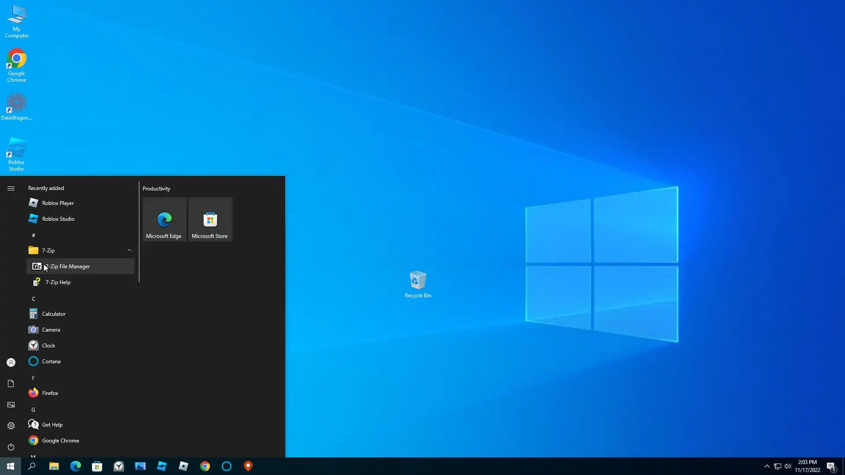
Task: Open the Microsoft Edge tile
Action: point(164,219)
